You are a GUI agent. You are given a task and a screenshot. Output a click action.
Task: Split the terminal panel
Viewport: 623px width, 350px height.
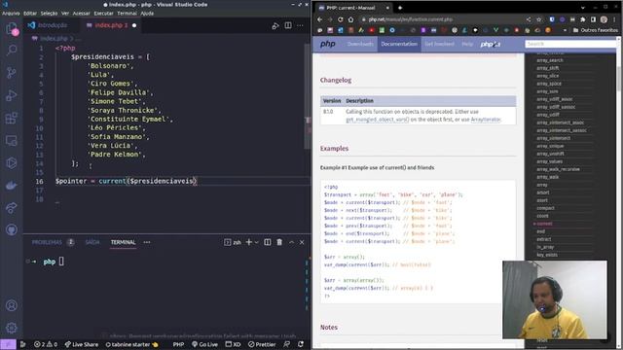pyautogui.click(x=268, y=242)
